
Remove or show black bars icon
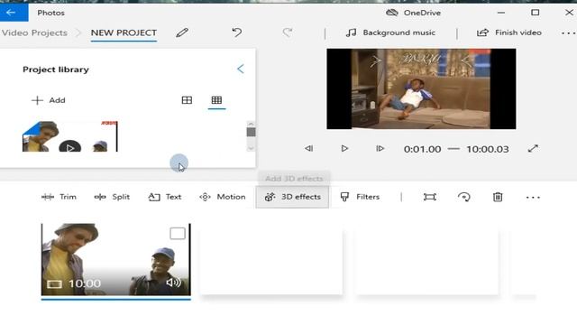pyautogui.click(x=429, y=197)
